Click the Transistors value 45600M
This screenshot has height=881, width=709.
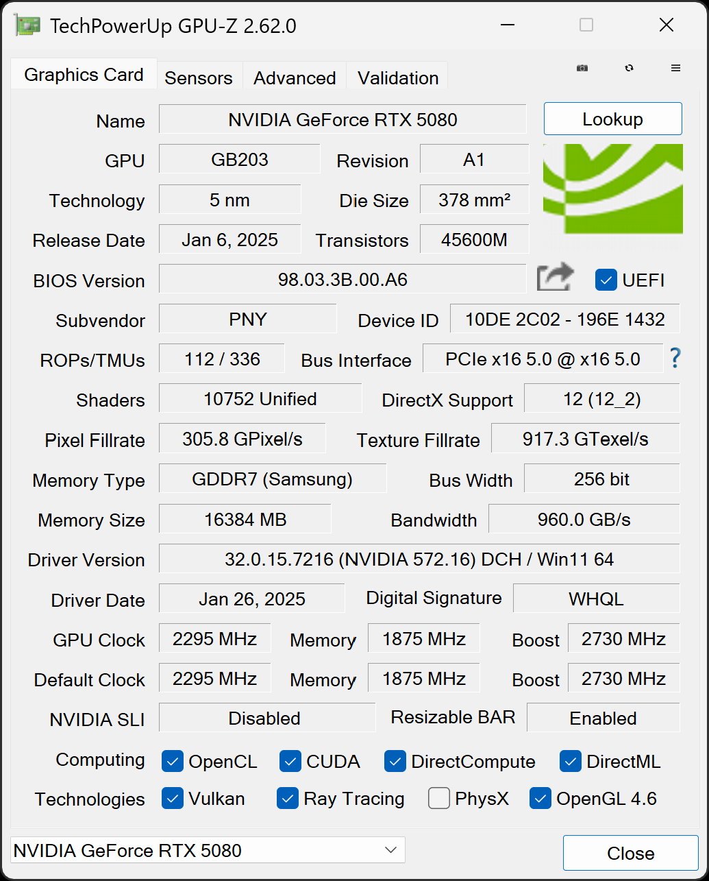[x=474, y=239]
